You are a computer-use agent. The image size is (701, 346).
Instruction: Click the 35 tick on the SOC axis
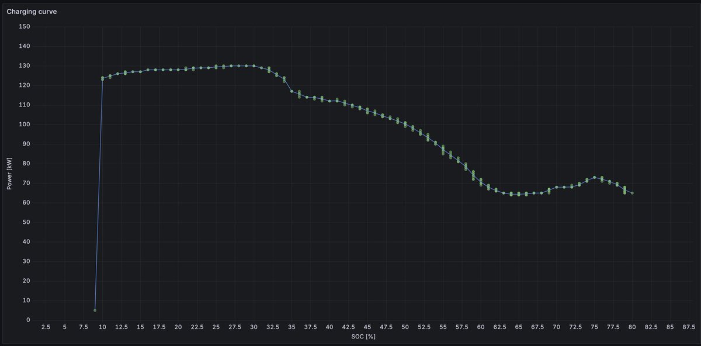[x=291, y=327]
